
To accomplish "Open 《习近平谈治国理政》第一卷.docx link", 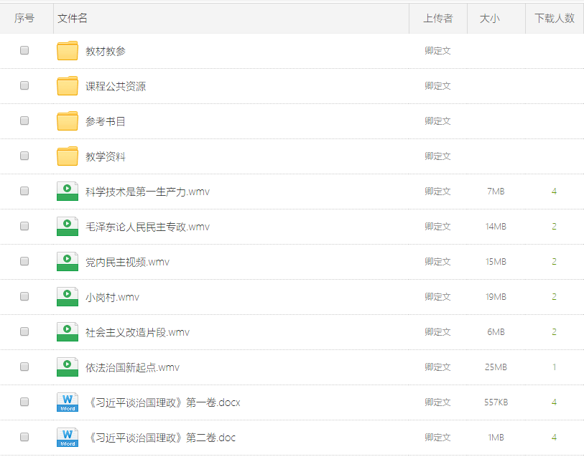I will [x=162, y=402].
